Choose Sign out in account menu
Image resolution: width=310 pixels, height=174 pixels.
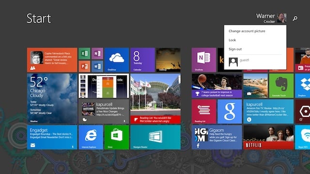click(235, 49)
